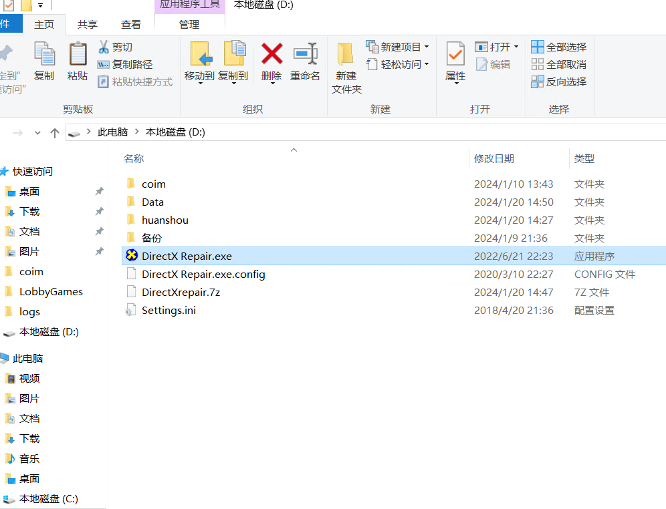Sort by the Name (名称) column header
Viewport: 666px width, 509px height.
click(x=134, y=158)
